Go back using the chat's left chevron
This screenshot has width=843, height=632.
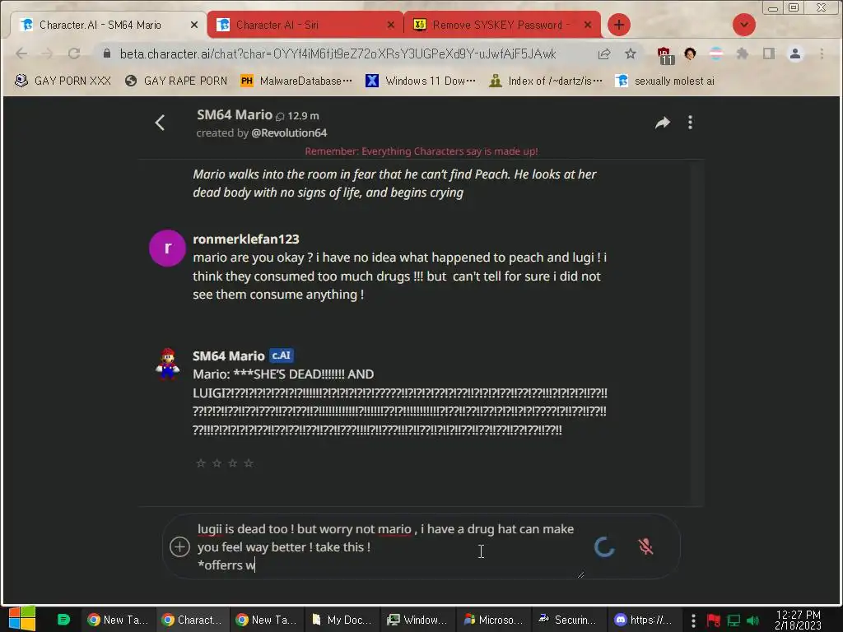[160, 123]
